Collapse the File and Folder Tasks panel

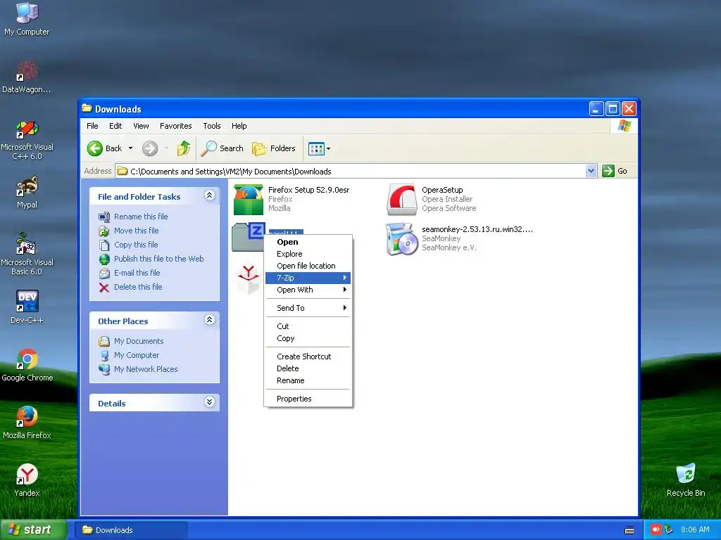point(209,195)
